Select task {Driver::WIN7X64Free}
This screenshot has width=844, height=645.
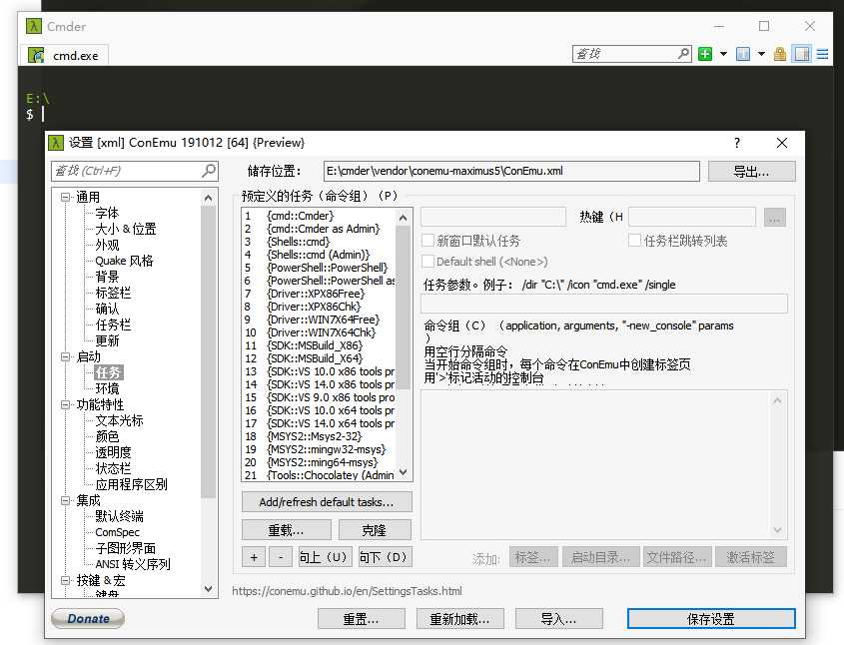tap(323, 320)
